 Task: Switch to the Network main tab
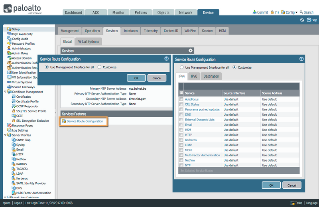pyautogui.click(x=185, y=12)
